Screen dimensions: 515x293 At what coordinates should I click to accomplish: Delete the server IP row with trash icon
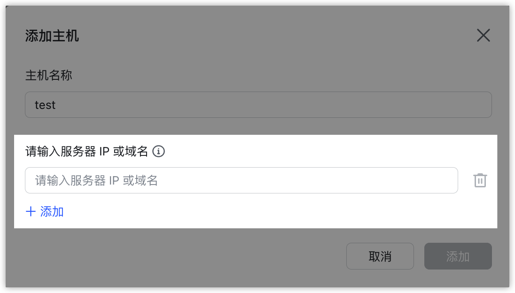(480, 180)
